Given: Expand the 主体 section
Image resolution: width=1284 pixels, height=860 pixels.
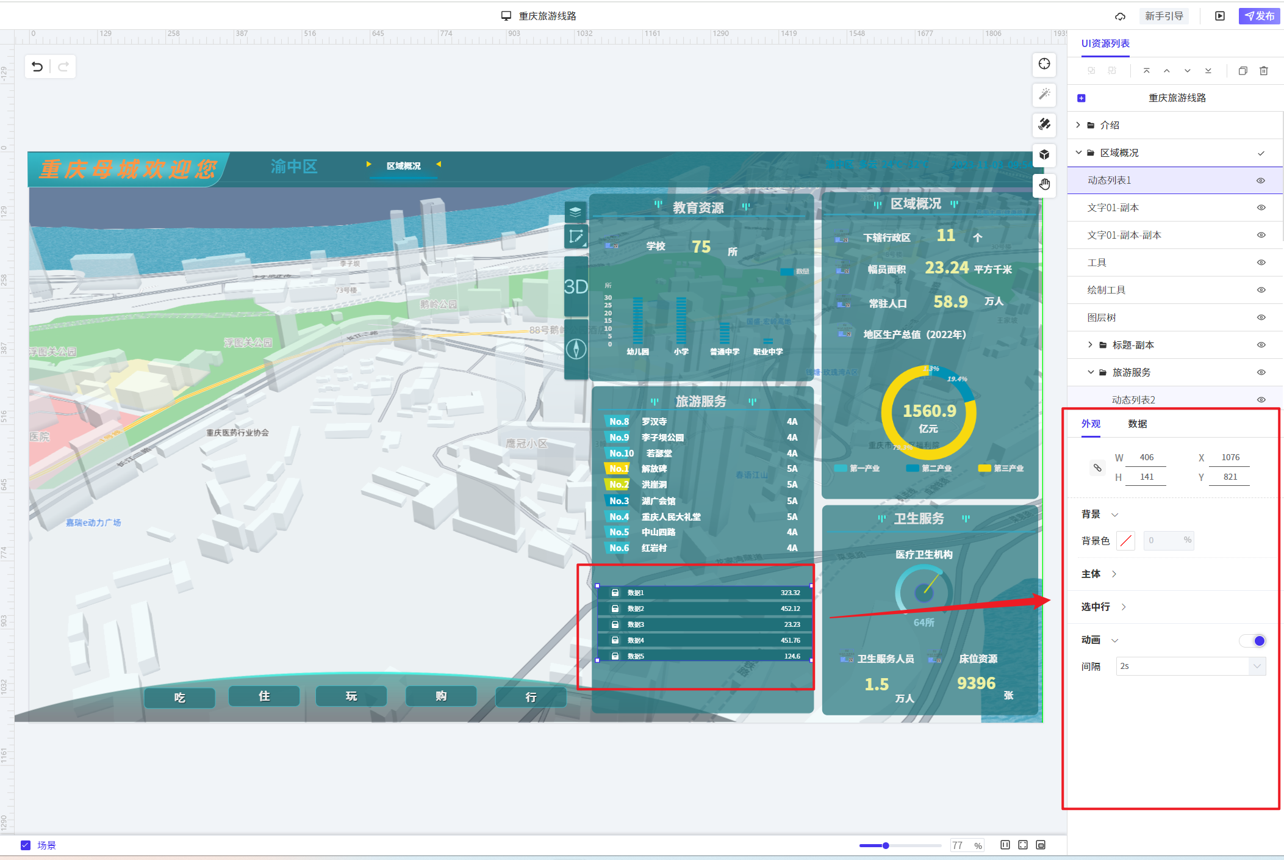Looking at the screenshot, I should point(1114,574).
